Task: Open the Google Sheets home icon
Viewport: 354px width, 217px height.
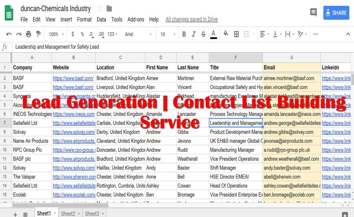Action: pos(9,13)
